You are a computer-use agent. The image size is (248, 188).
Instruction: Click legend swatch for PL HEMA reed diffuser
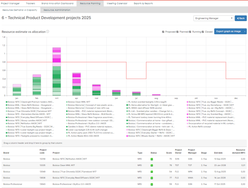[127, 108]
